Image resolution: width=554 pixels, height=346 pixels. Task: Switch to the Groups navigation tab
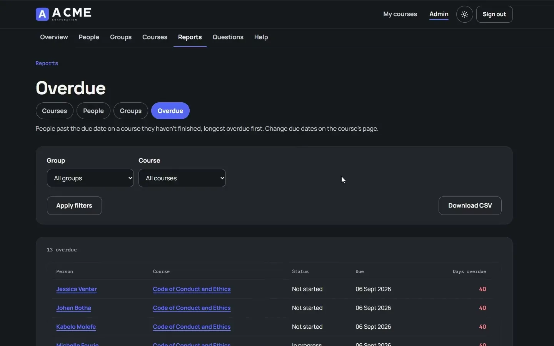point(121,38)
